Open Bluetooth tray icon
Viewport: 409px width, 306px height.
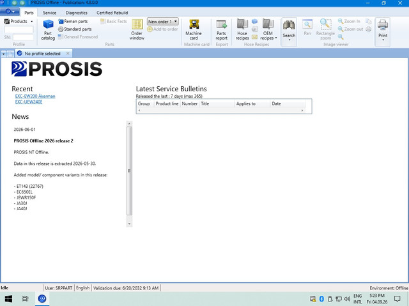[x=321, y=299]
